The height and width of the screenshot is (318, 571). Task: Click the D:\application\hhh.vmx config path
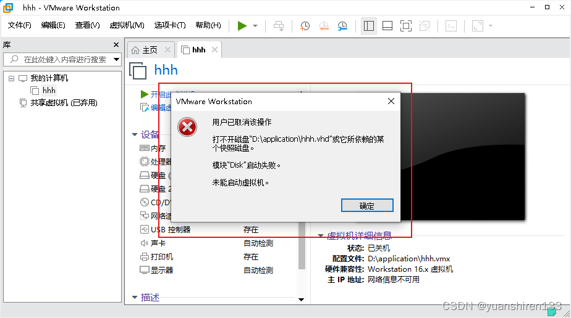409,259
